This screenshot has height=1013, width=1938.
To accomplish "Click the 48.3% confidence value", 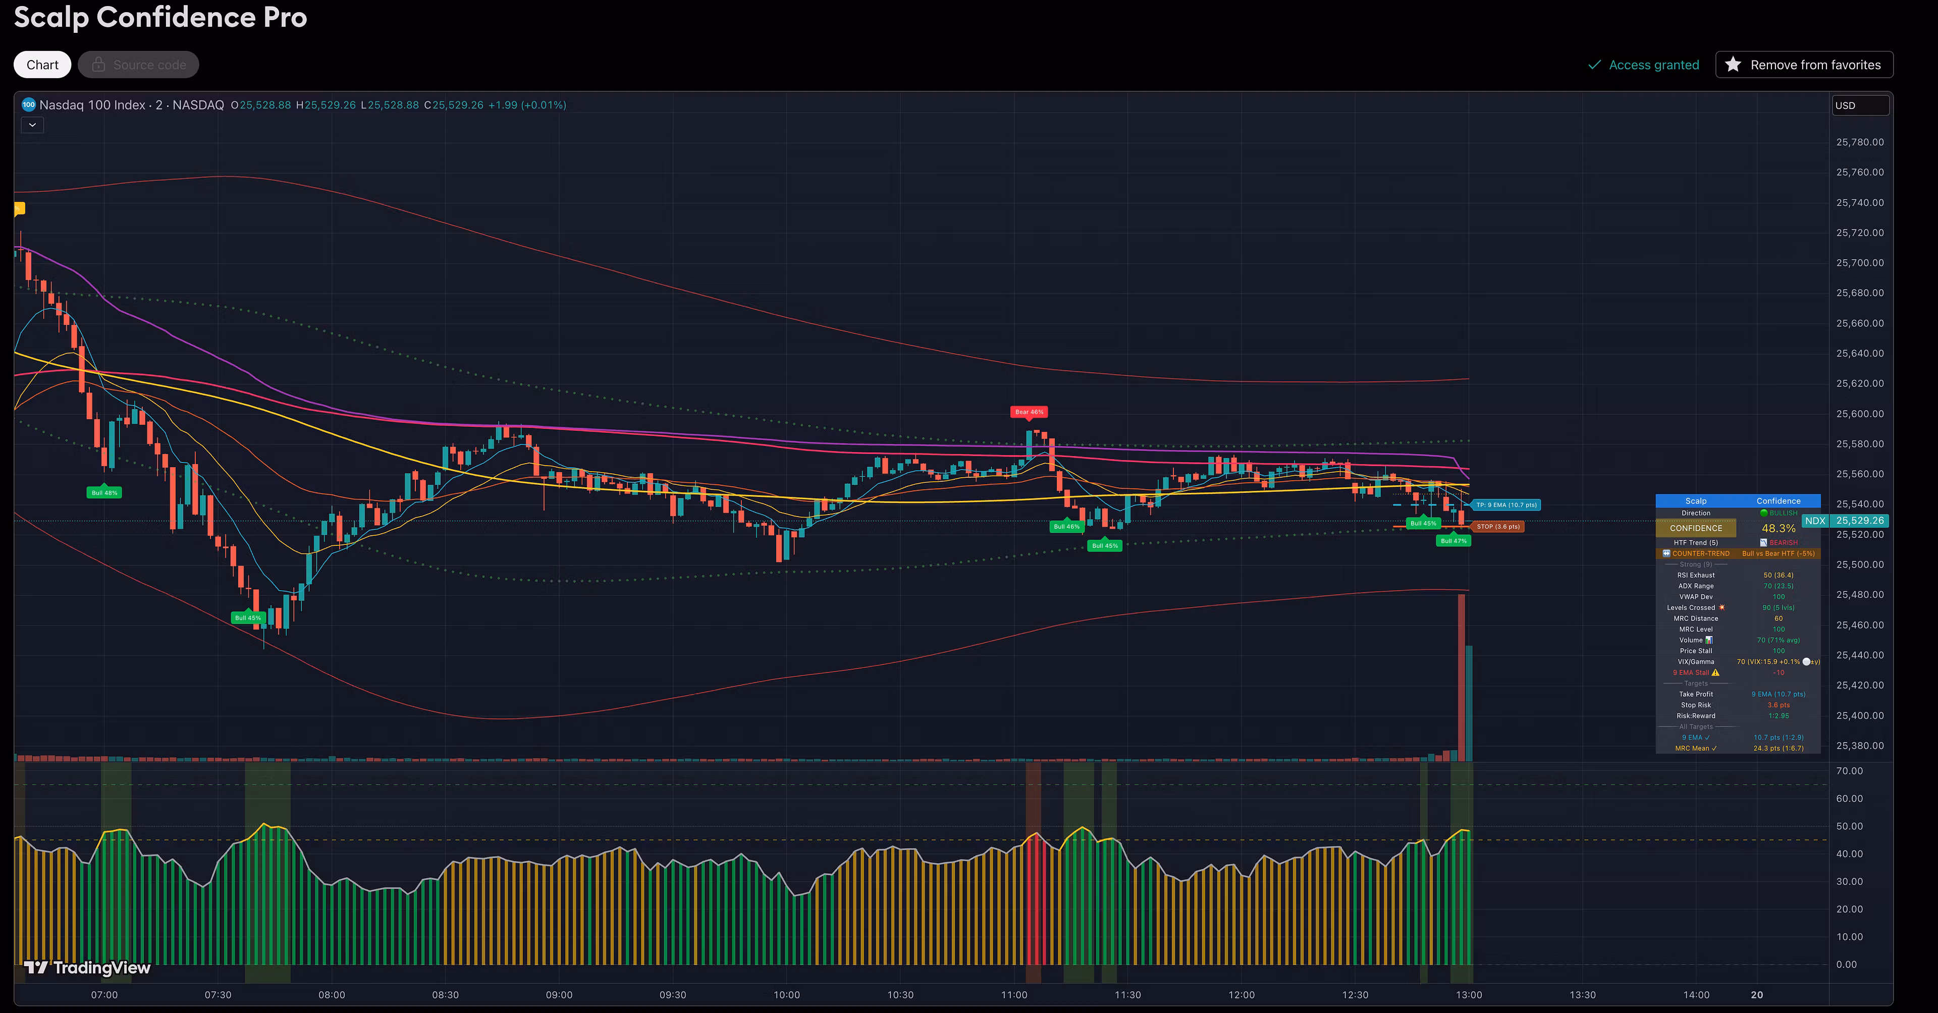I will 1779,528.
